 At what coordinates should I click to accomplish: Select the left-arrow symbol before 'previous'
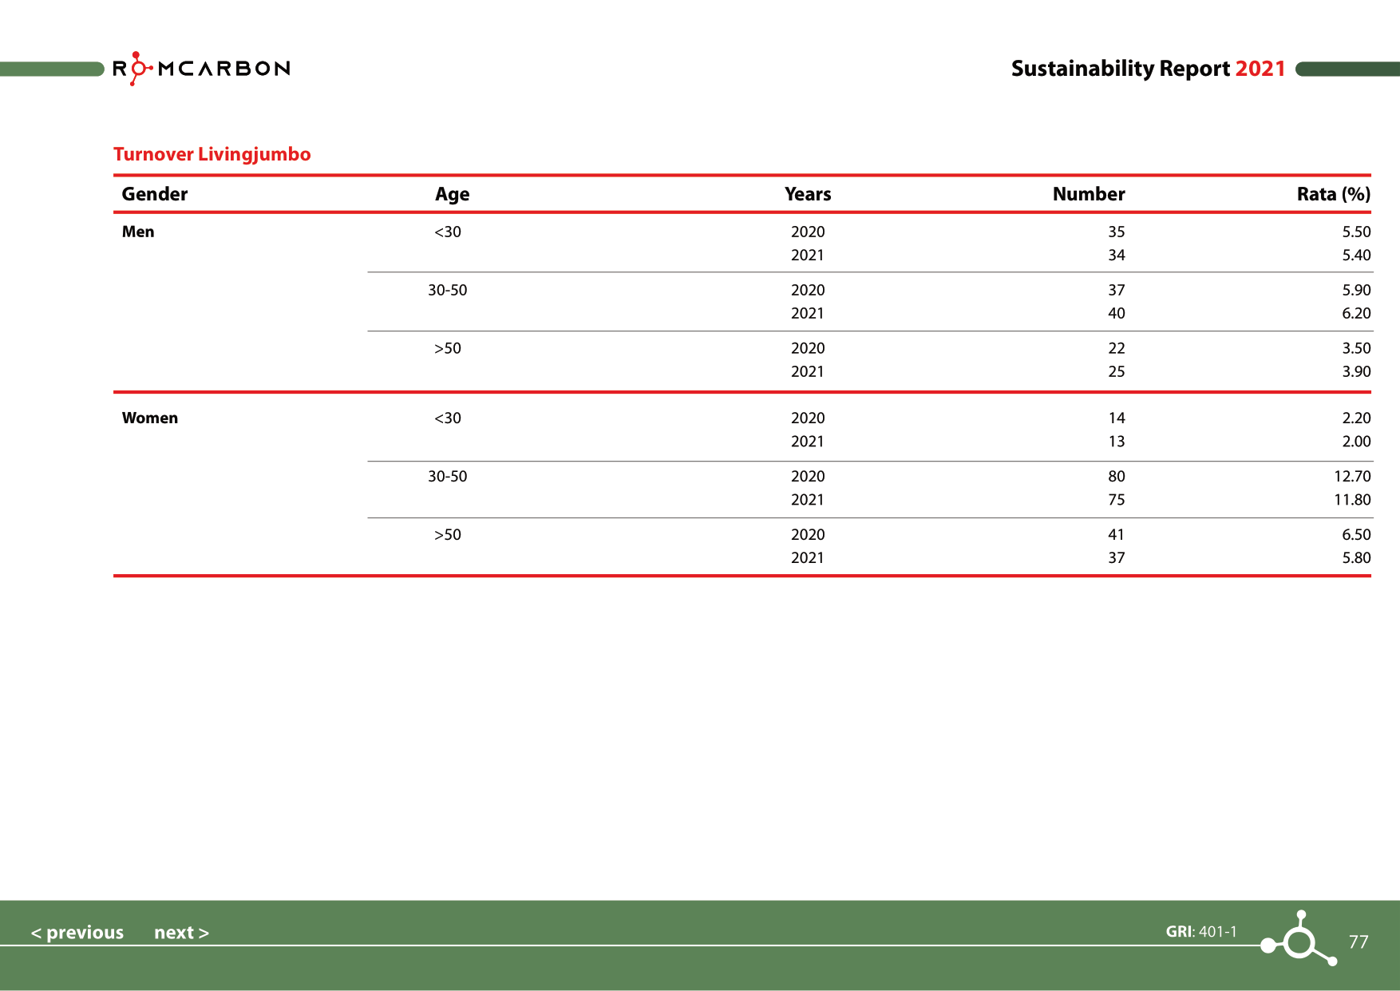[38, 932]
